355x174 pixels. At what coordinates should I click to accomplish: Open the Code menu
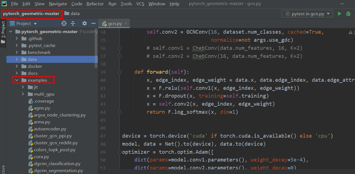[77, 4]
